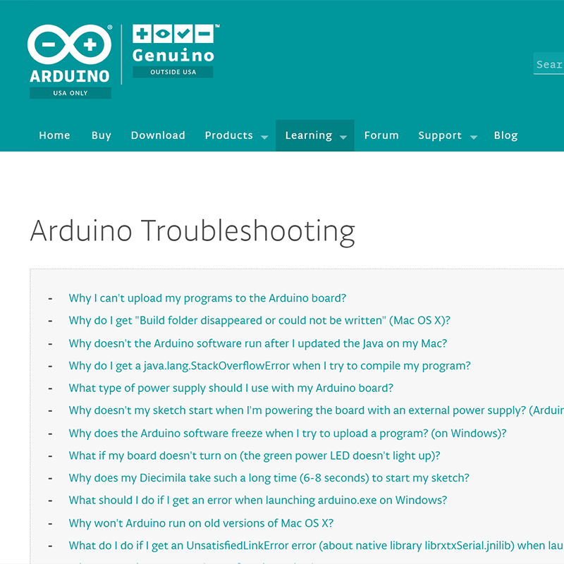
Task: Click the Genuino logo
Action: 174,44
